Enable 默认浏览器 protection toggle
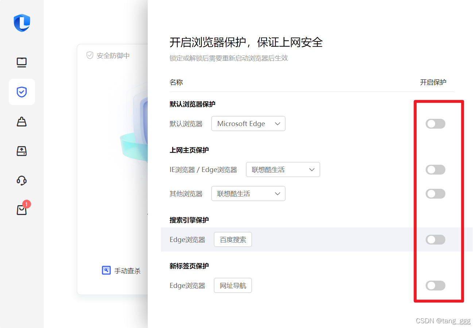Viewport: 476px width, 328px height. tap(436, 124)
